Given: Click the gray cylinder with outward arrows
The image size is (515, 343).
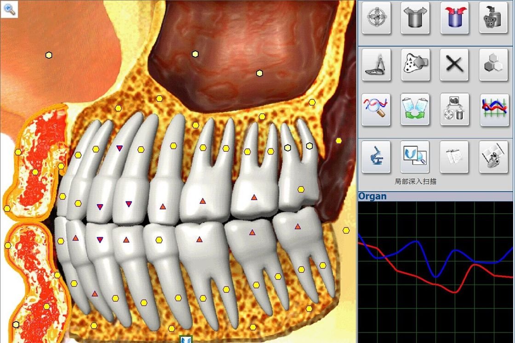Looking at the screenshot, I should point(415,18).
